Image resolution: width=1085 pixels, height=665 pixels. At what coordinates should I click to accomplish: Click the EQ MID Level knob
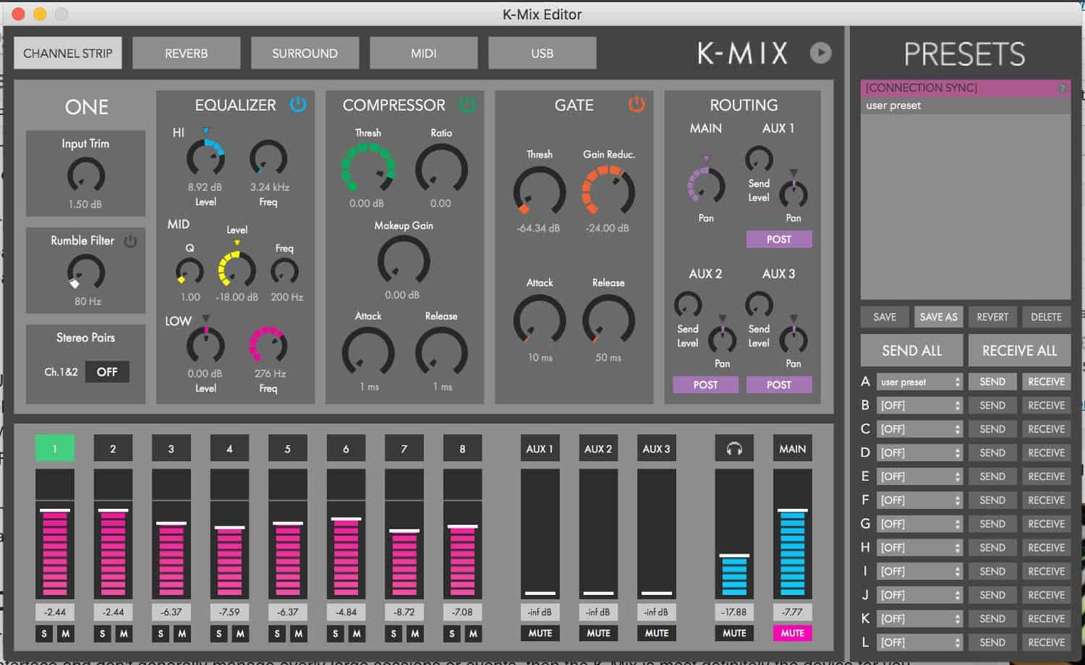coord(237,269)
